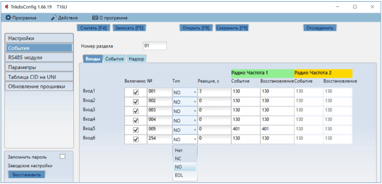Select EOL in the dropdown list

point(179,175)
